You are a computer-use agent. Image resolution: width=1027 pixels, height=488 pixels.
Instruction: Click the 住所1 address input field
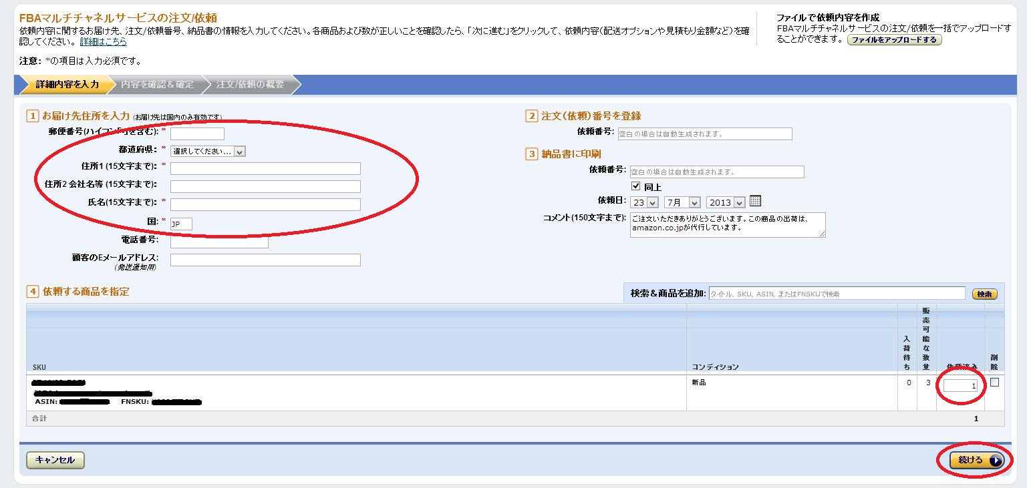click(x=265, y=168)
